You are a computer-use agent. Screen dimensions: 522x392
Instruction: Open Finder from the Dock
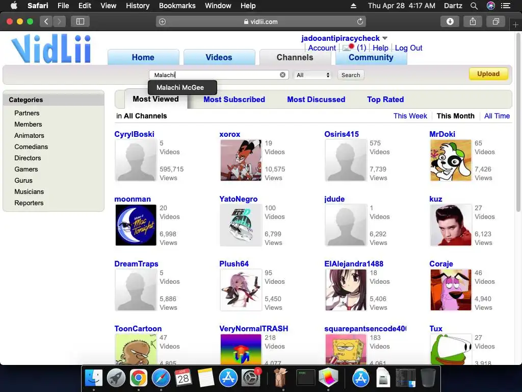point(94,378)
